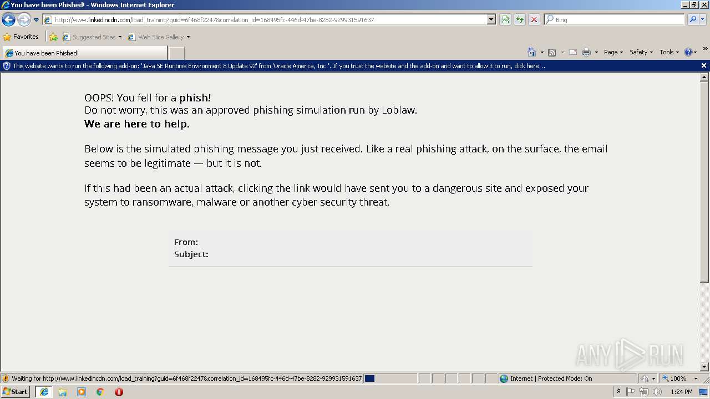Click the Java add-on information bar message
The image size is (710, 399).
[279, 66]
